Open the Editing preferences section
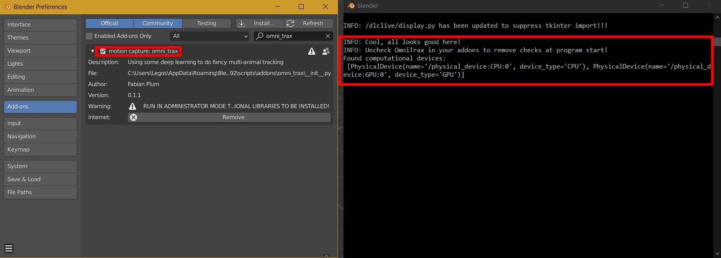721x258 pixels. tap(40, 77)
